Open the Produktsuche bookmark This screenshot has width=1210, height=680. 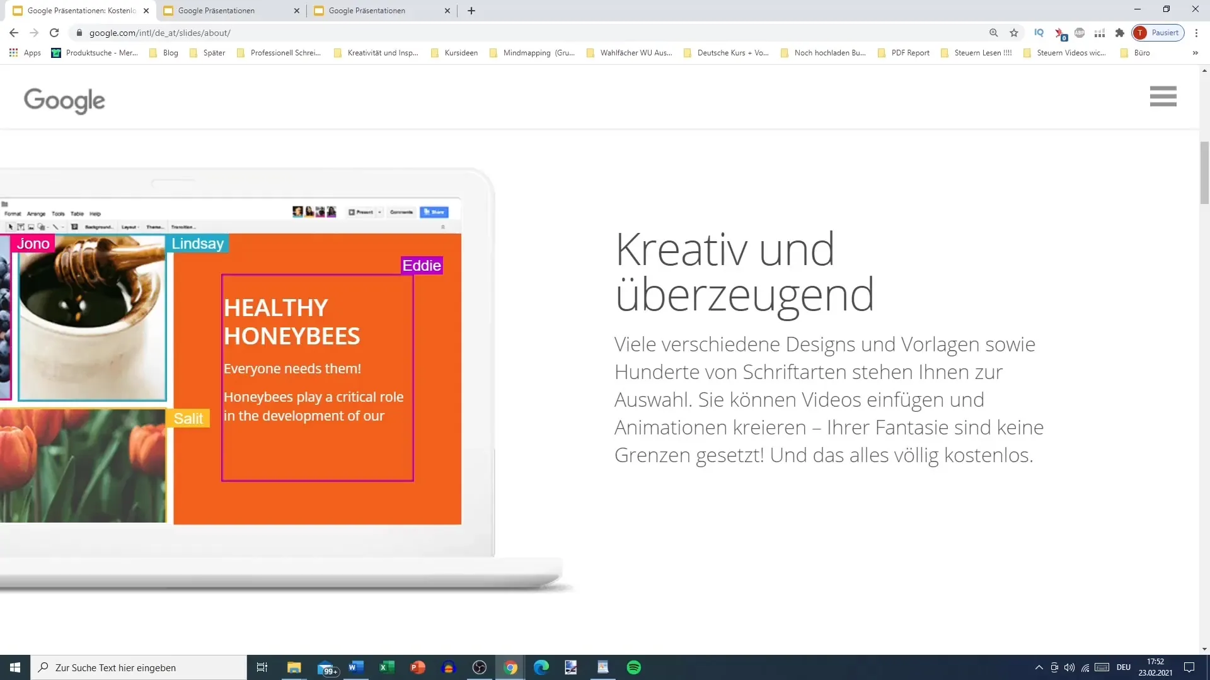point(95,53)
